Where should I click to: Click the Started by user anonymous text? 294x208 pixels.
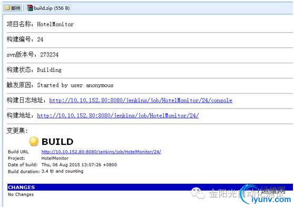(x=75, y=85)
